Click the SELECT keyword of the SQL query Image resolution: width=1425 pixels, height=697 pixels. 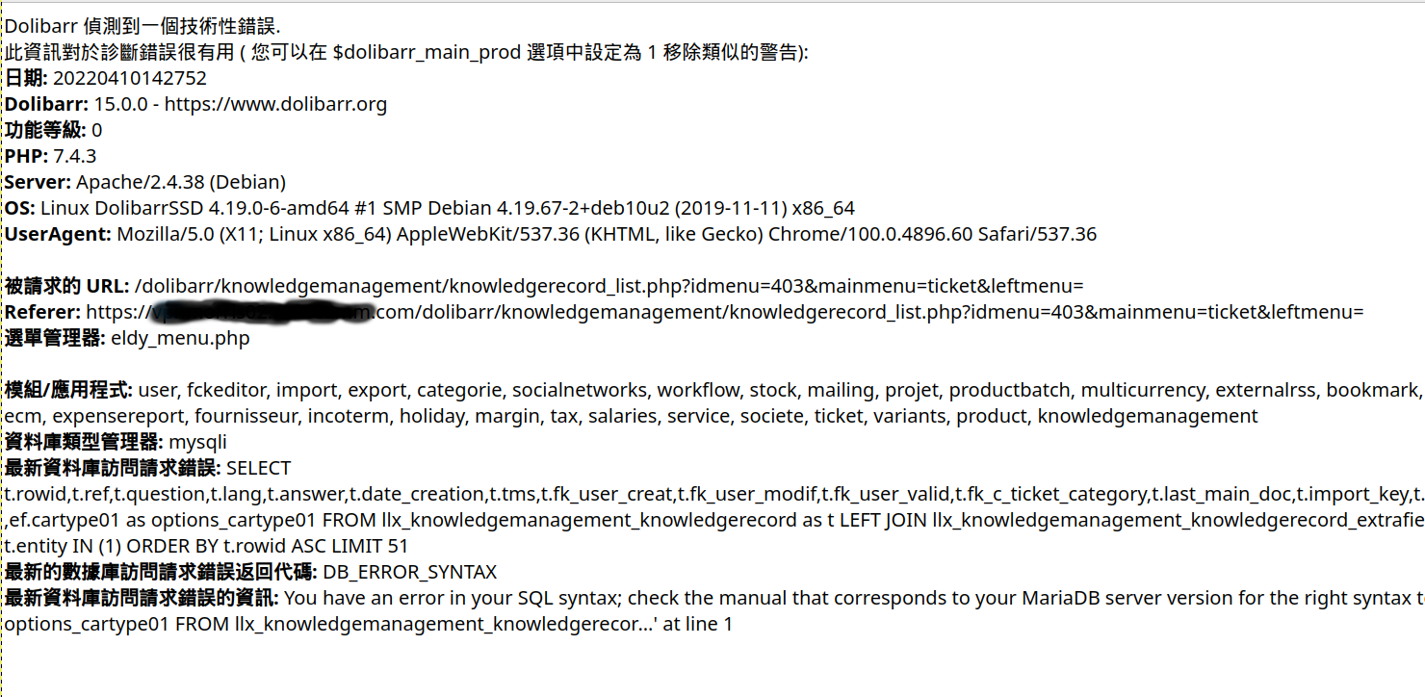(x=258, y=468)
